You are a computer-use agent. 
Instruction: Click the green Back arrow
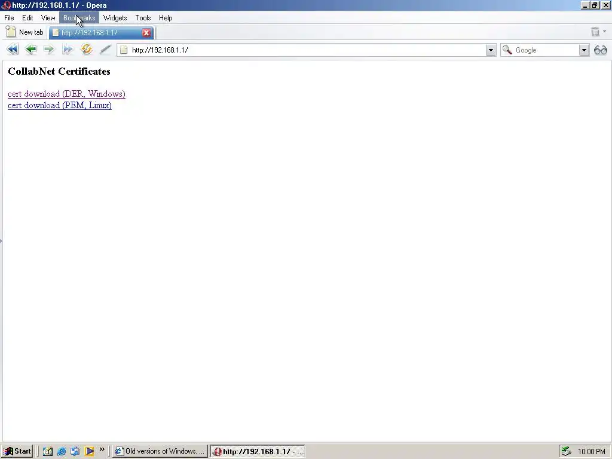point(30,49)
